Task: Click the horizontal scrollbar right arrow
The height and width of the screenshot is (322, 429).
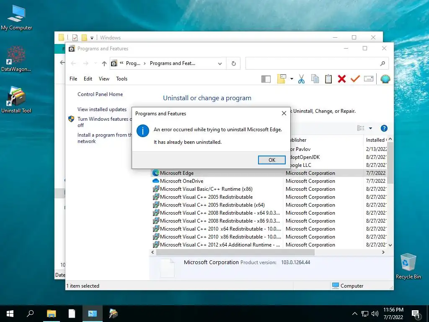Action: (x=383, y=252)
